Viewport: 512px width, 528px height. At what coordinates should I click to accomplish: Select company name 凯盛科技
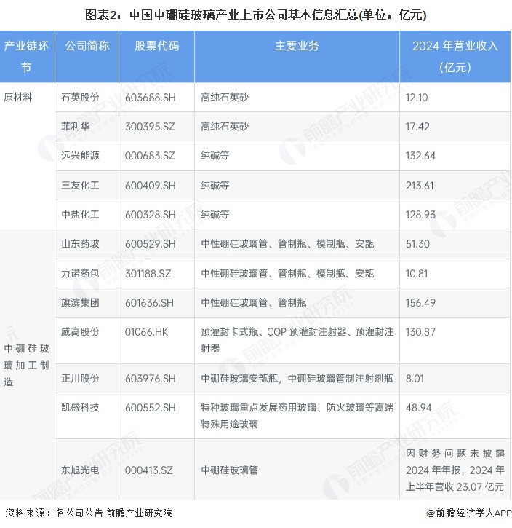[x=80, y=408]
